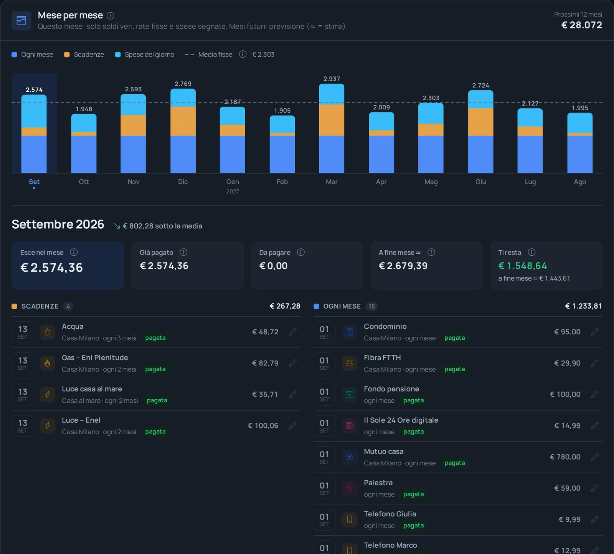Click the OGNI MESE section header

[458, 306]
